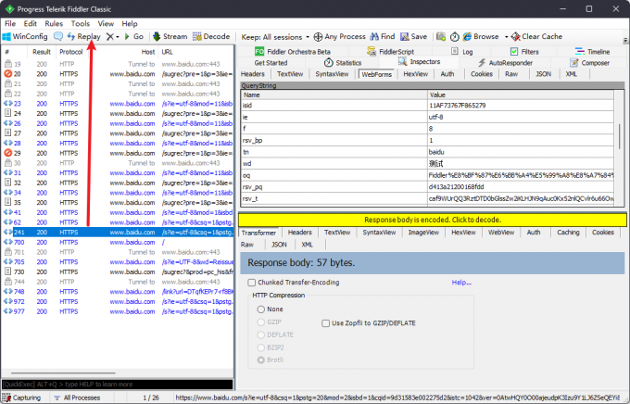The height and width of the screenshot is (404, 630).
Task: Click Clear Cache toolbar button
Action: 536,36
